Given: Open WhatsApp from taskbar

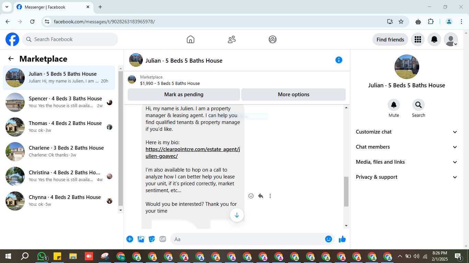Looking at the screenshot, I should coord(42,256).
